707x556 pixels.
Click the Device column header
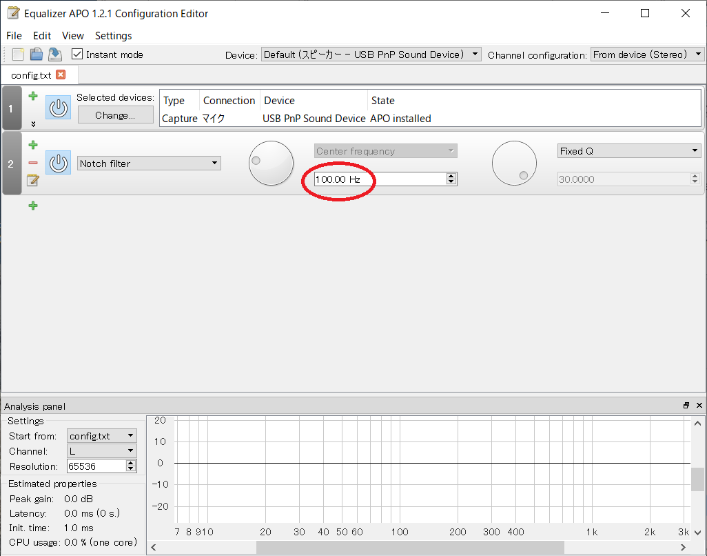tap(314, 101)
